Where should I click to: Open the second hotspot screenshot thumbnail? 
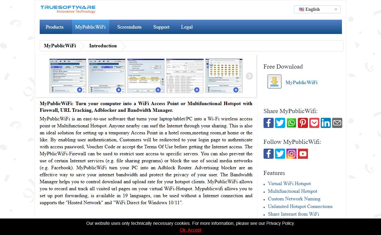[x=107, y=76]
